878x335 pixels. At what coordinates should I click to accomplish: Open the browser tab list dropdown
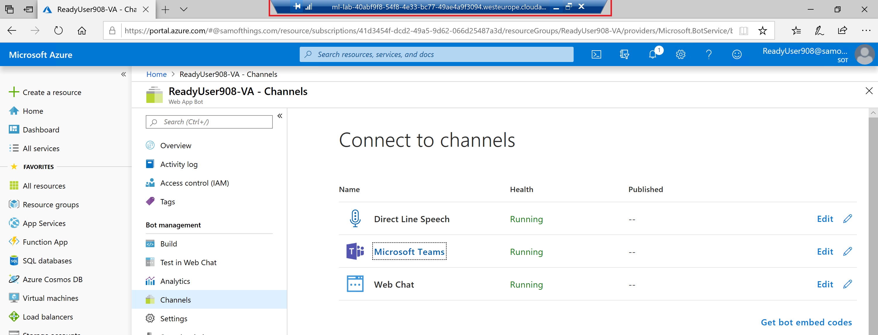[184, 10]
